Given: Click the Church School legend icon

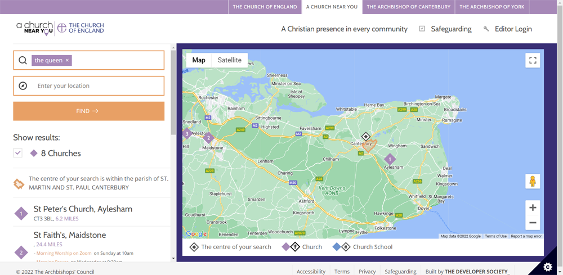Looking at the screenshot, I should click(x=342, y=247).
